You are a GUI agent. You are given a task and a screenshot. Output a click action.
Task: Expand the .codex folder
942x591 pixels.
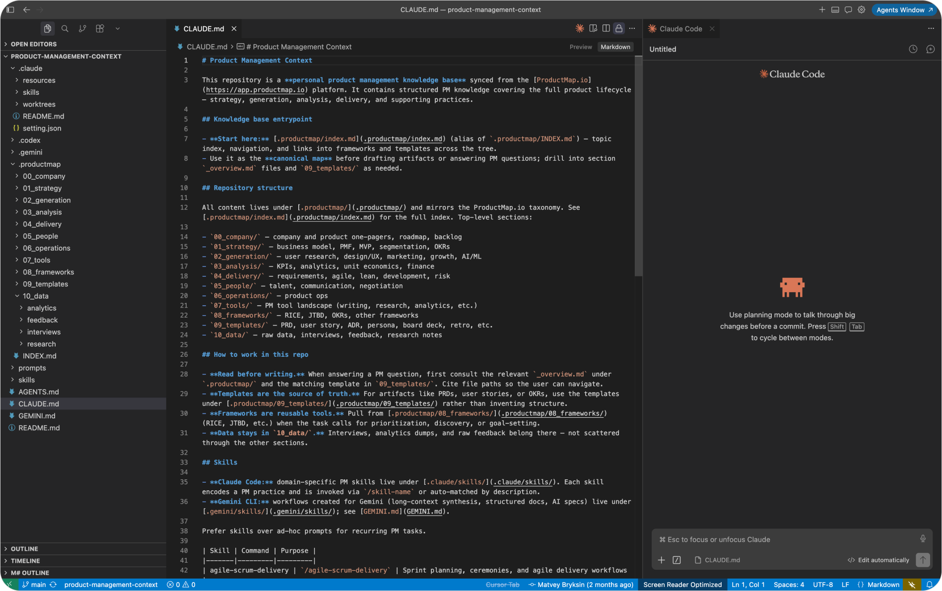click(x=83, y=140)
